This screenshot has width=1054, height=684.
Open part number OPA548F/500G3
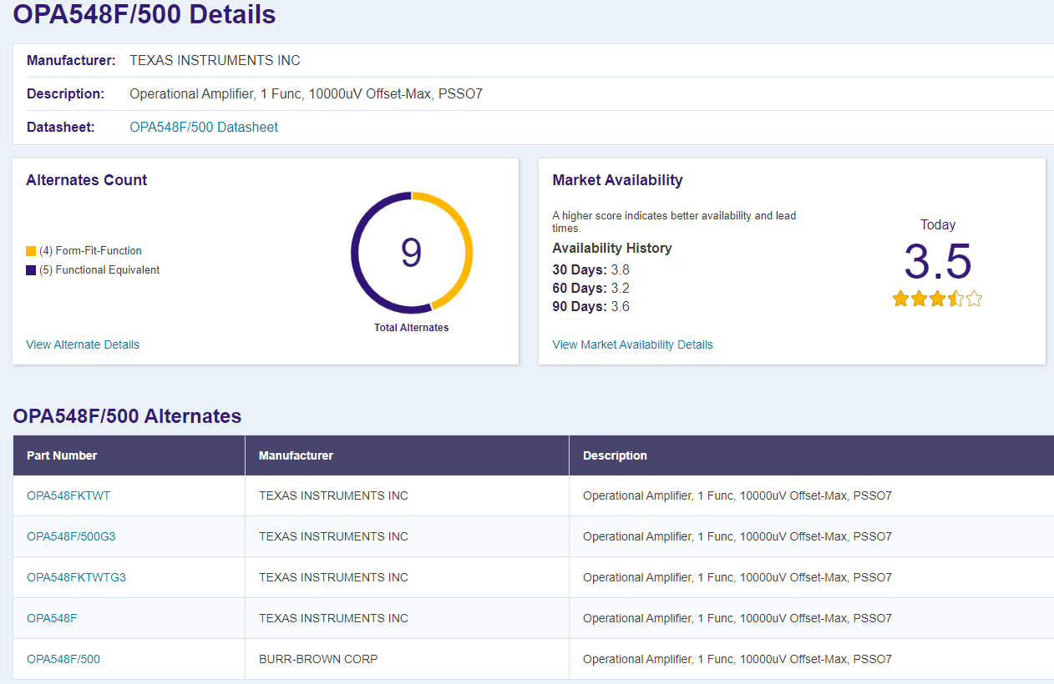pyautogui.click(x=71, y=536)
